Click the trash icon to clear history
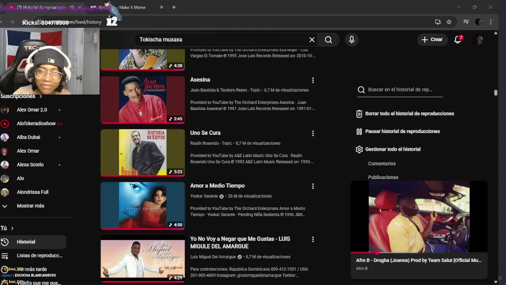506x285 pixels. tap(359, 114)
